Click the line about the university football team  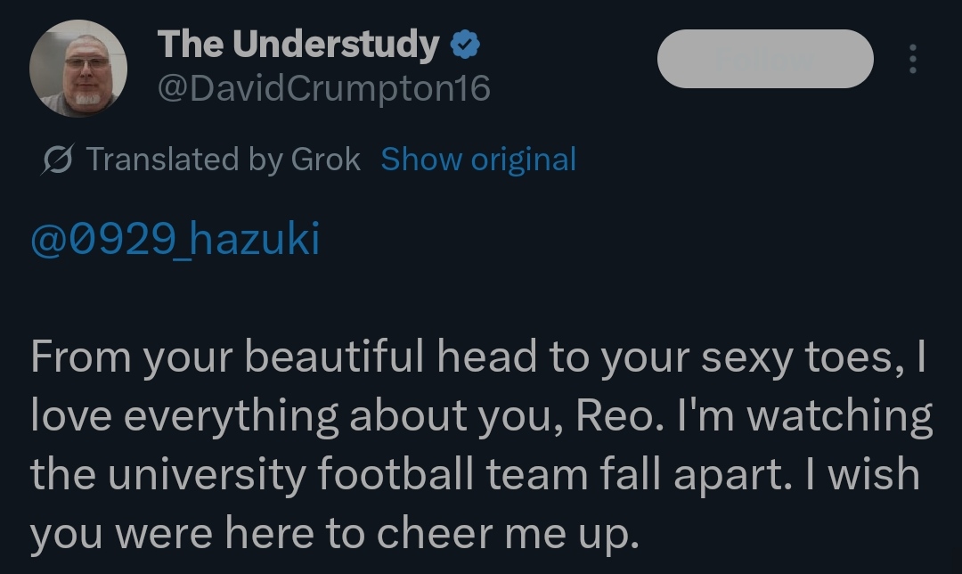475,474
